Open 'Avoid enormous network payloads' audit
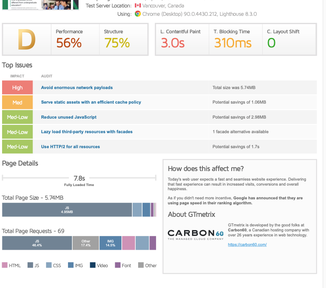This screenshot has width=326, height=288. pos(77,87)
